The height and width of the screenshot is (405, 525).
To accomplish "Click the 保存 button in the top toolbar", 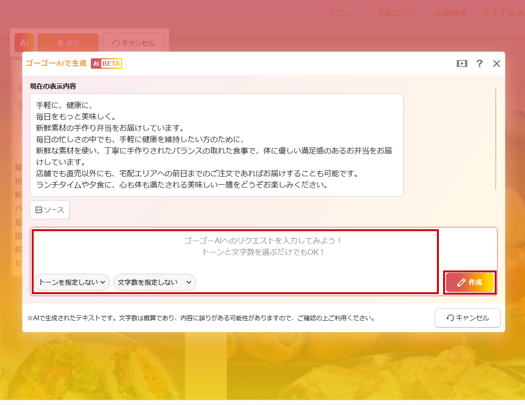I will pyautogui.click(x=68, y=43).
